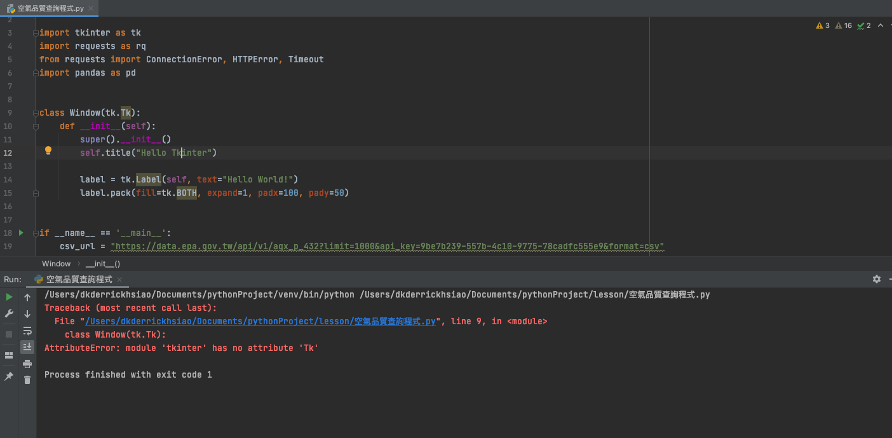Click the Python icon on the Run tab
This screenshot has height=438, width=892.
[39, 279]
